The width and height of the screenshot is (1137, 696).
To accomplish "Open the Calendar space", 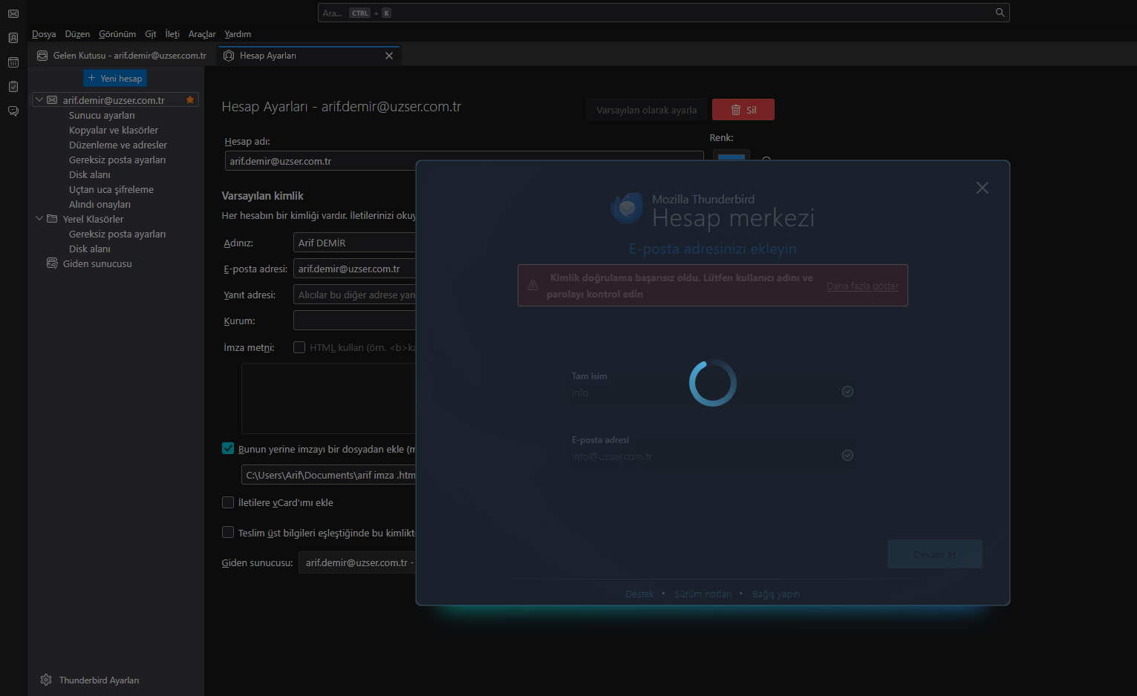I will [x=13, y=62].
